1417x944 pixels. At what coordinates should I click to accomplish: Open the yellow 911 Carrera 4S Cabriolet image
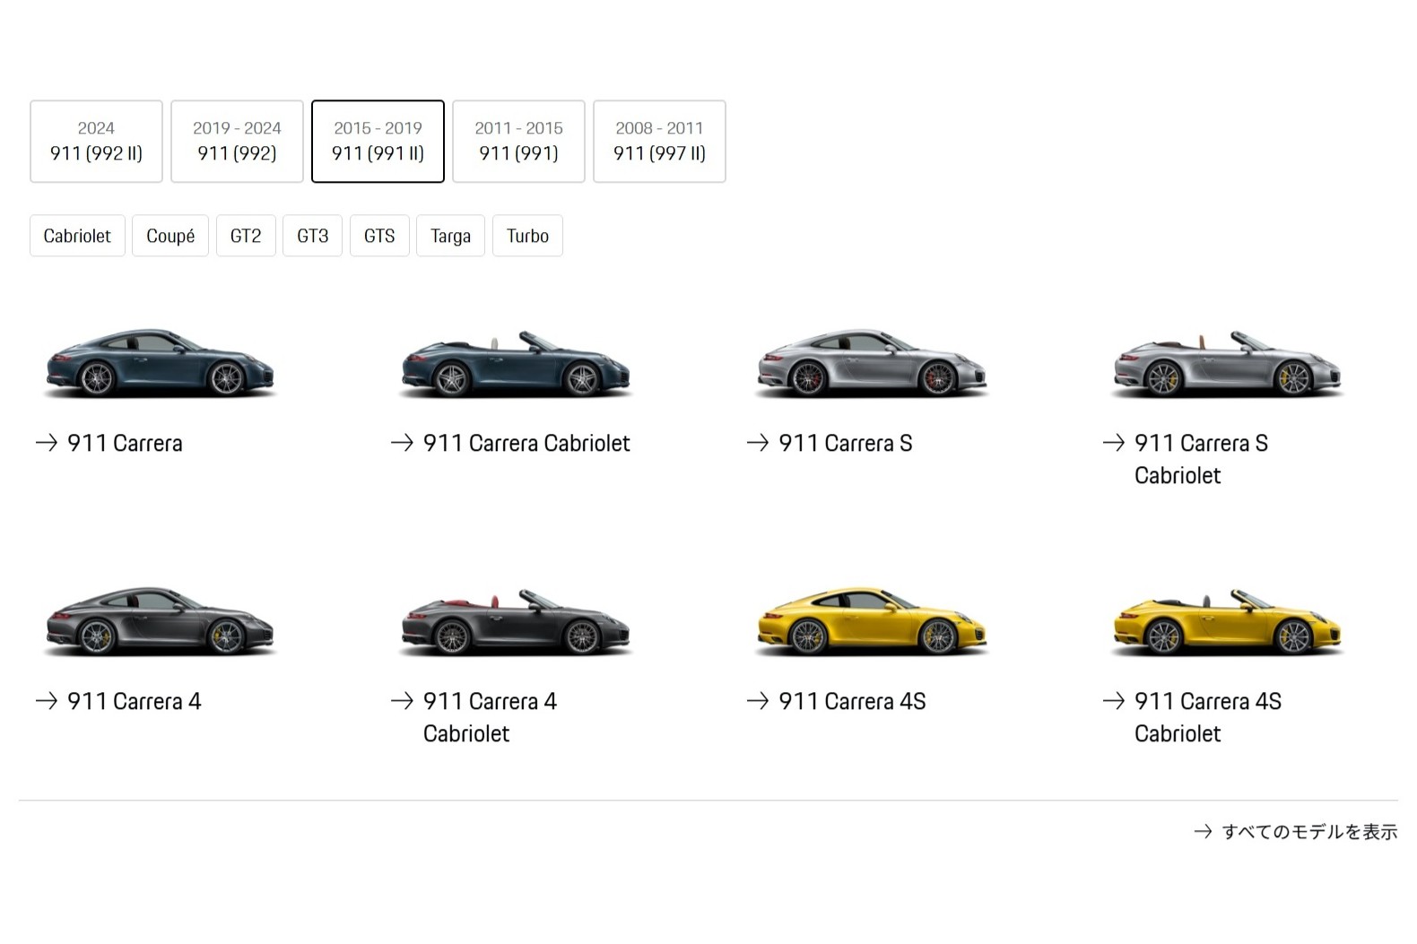click(1227, 621)
